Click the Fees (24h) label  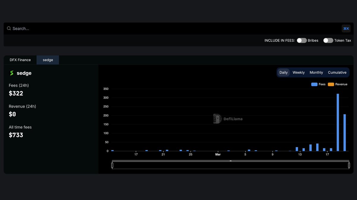point(19,85)
